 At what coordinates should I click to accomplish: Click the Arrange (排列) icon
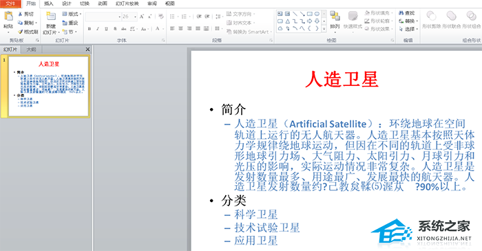(335, 16)
